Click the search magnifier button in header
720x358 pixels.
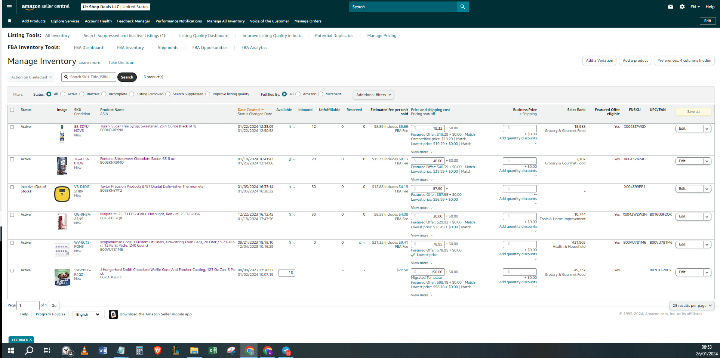(462, 7)
